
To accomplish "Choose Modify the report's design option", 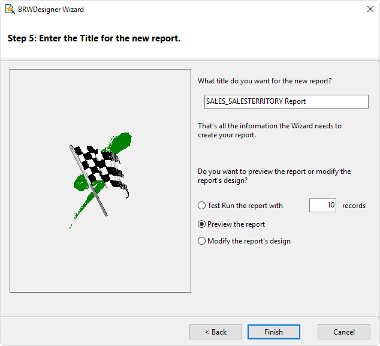I will [201, 241].
